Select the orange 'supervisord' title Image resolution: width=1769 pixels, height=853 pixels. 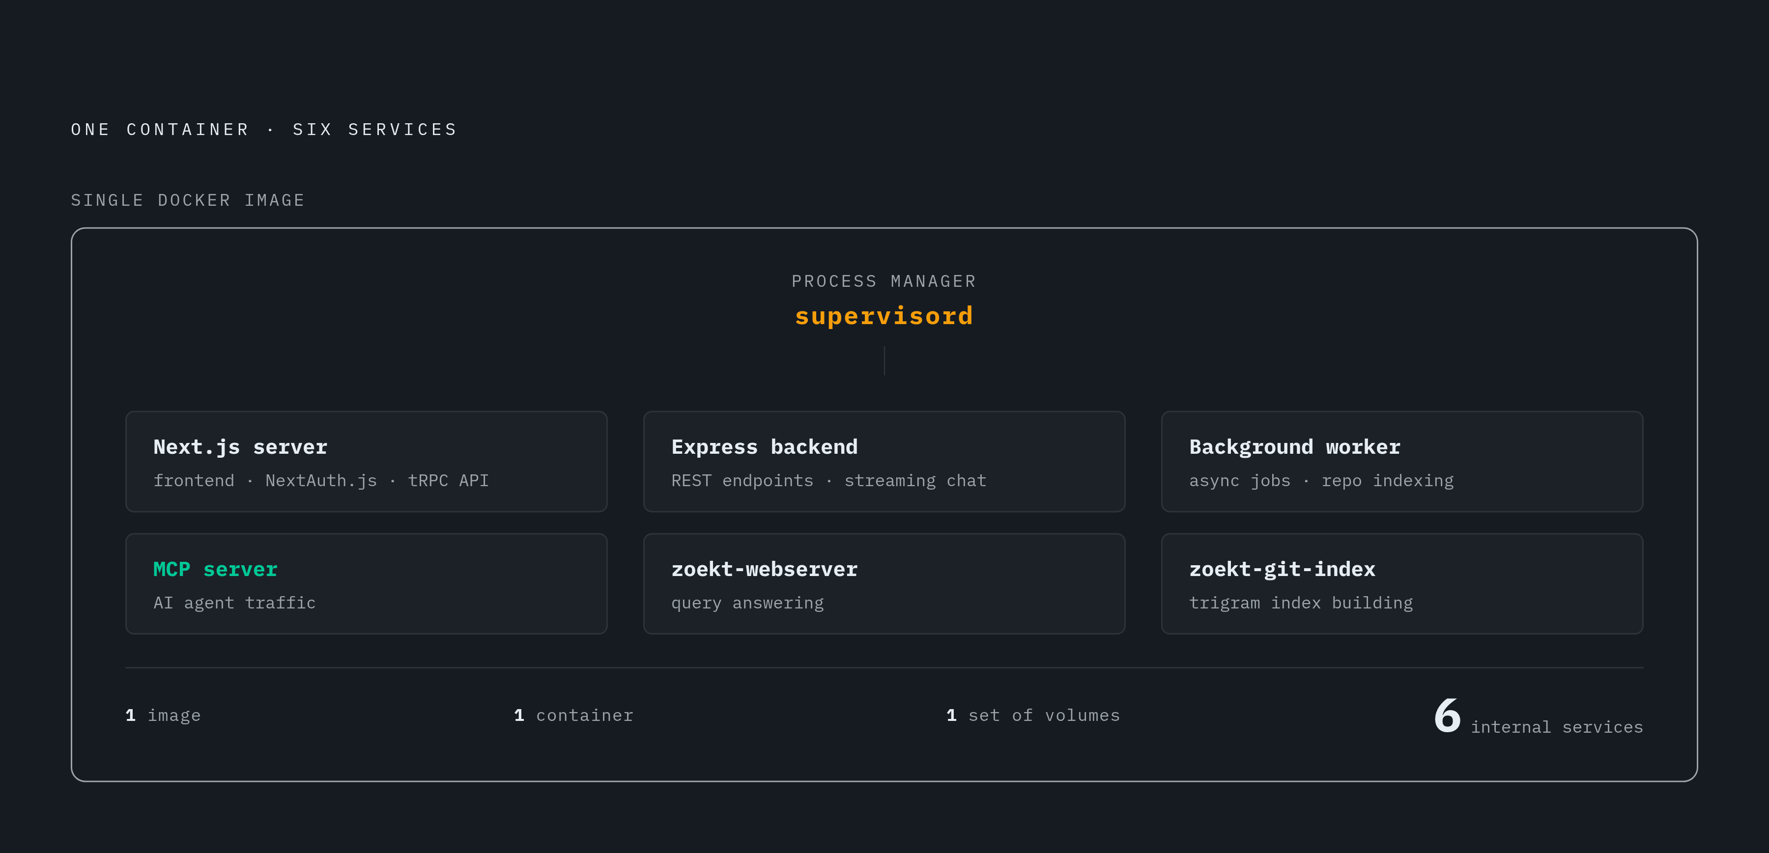point(884,316)
